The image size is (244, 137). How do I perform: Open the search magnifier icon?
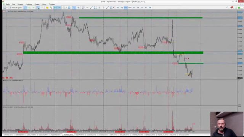(x=228, y=8)
